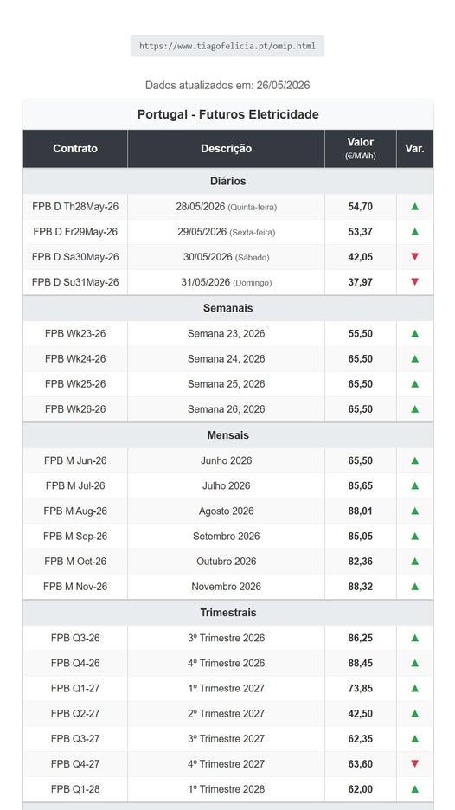Image resolution: width=455 pixels, height=810 pixels.
Task: Click the green up arrow for FPB Wk24-26
Action: coord(414,358)
